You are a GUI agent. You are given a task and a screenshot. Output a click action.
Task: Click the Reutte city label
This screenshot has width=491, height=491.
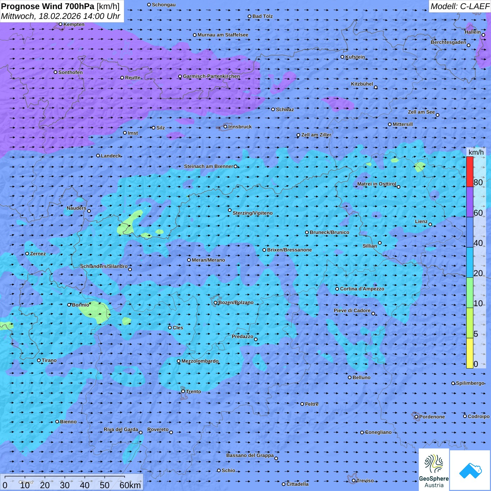click(133, 78)
